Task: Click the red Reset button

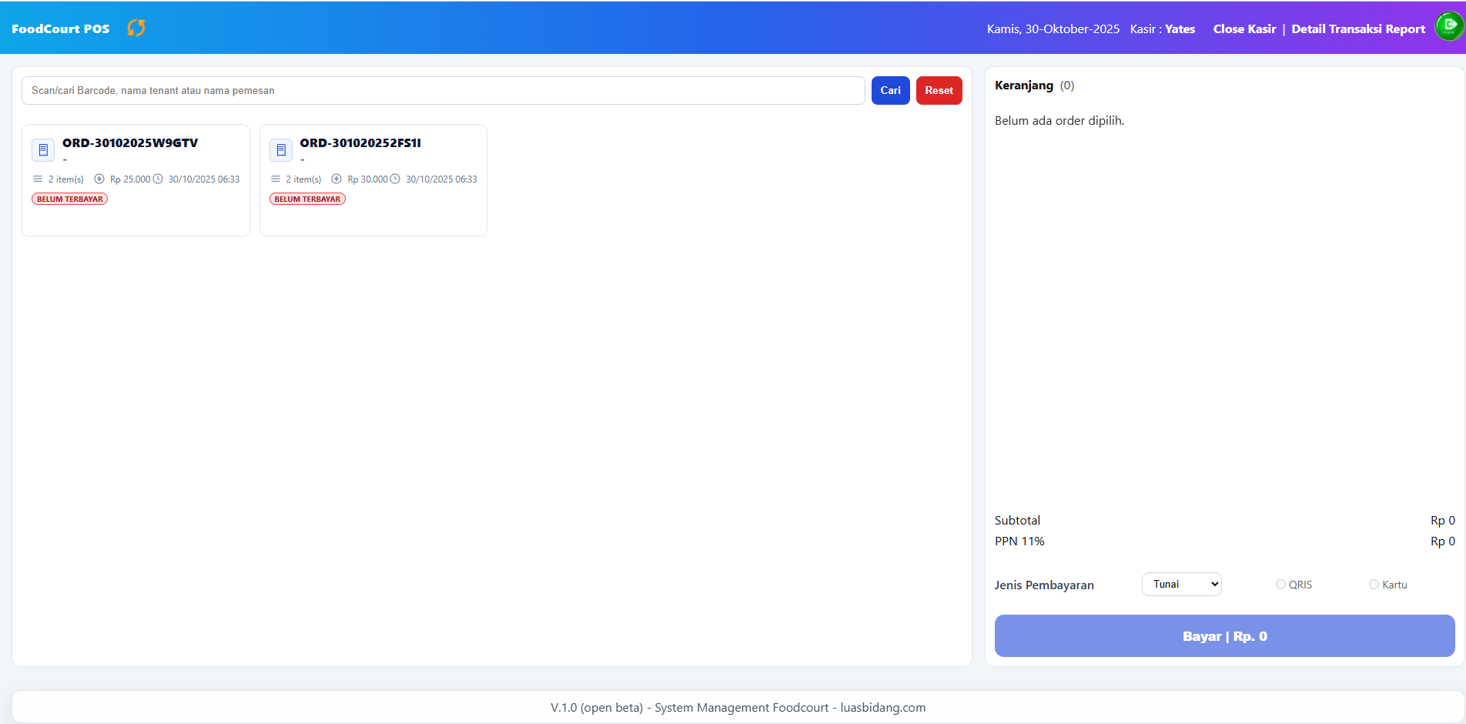Action: [939, 90]
